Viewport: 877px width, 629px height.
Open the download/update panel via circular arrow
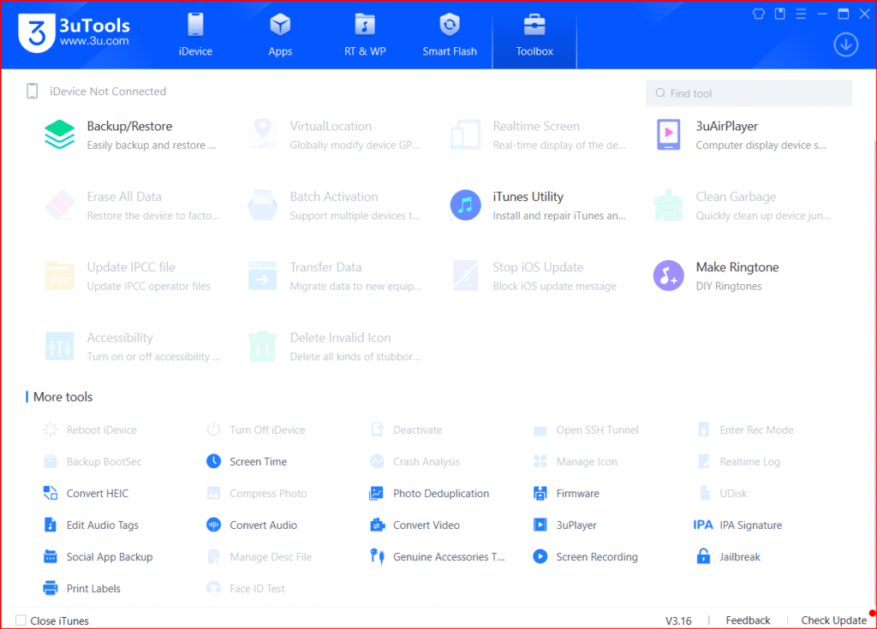point(845,44)
